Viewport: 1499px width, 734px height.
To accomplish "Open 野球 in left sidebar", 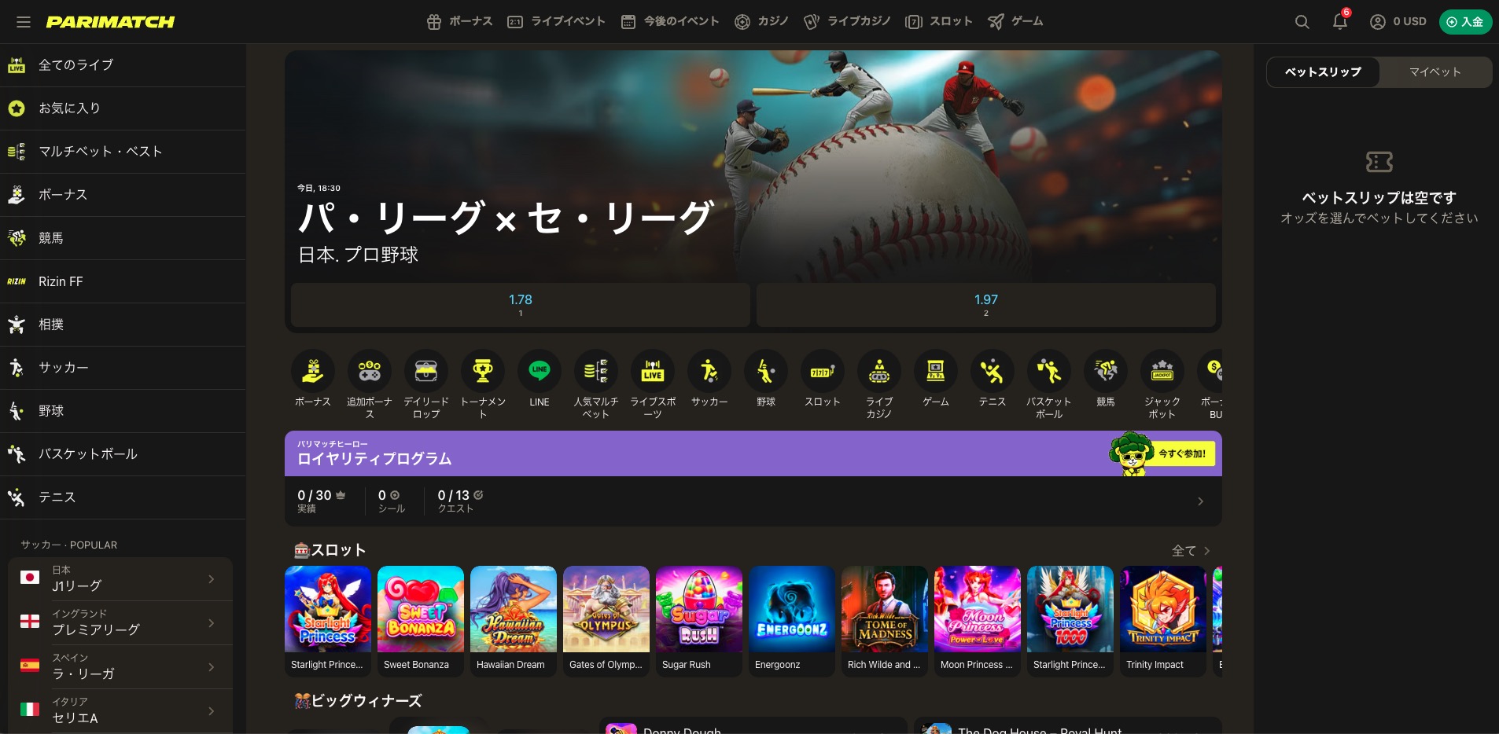I will 123,411.
